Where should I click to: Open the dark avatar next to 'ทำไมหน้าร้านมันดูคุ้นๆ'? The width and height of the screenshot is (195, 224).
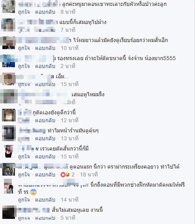[x=9, y=133]
